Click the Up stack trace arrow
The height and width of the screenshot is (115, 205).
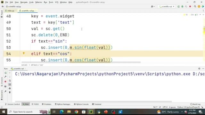tap(10, 73)
